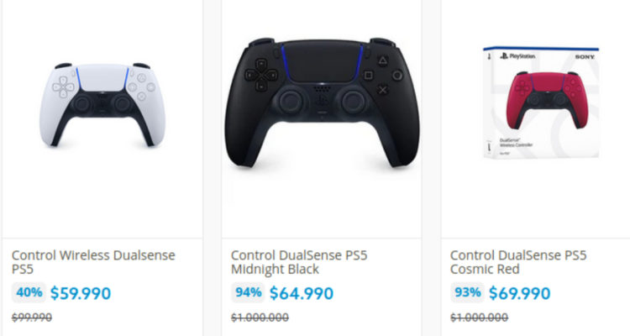Select the $59.990 sale price
630x336 pixels.
click(x=81, y=293)
